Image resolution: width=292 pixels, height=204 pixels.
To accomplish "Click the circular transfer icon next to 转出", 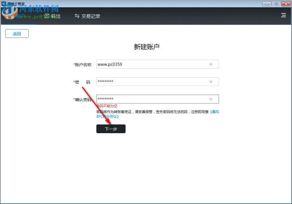I will pos(47,16).
